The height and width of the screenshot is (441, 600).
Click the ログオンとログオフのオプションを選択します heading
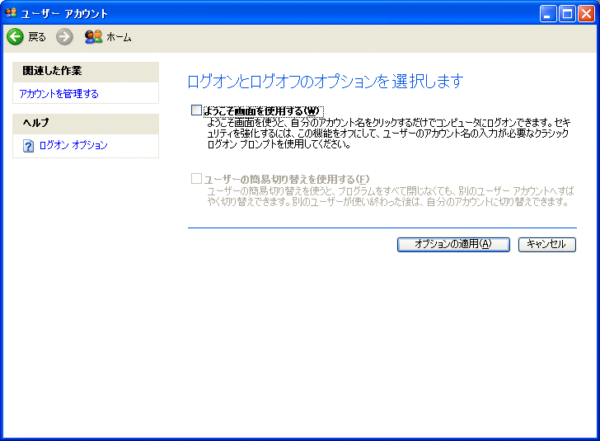pyautogui.click(x=326, y=81)
